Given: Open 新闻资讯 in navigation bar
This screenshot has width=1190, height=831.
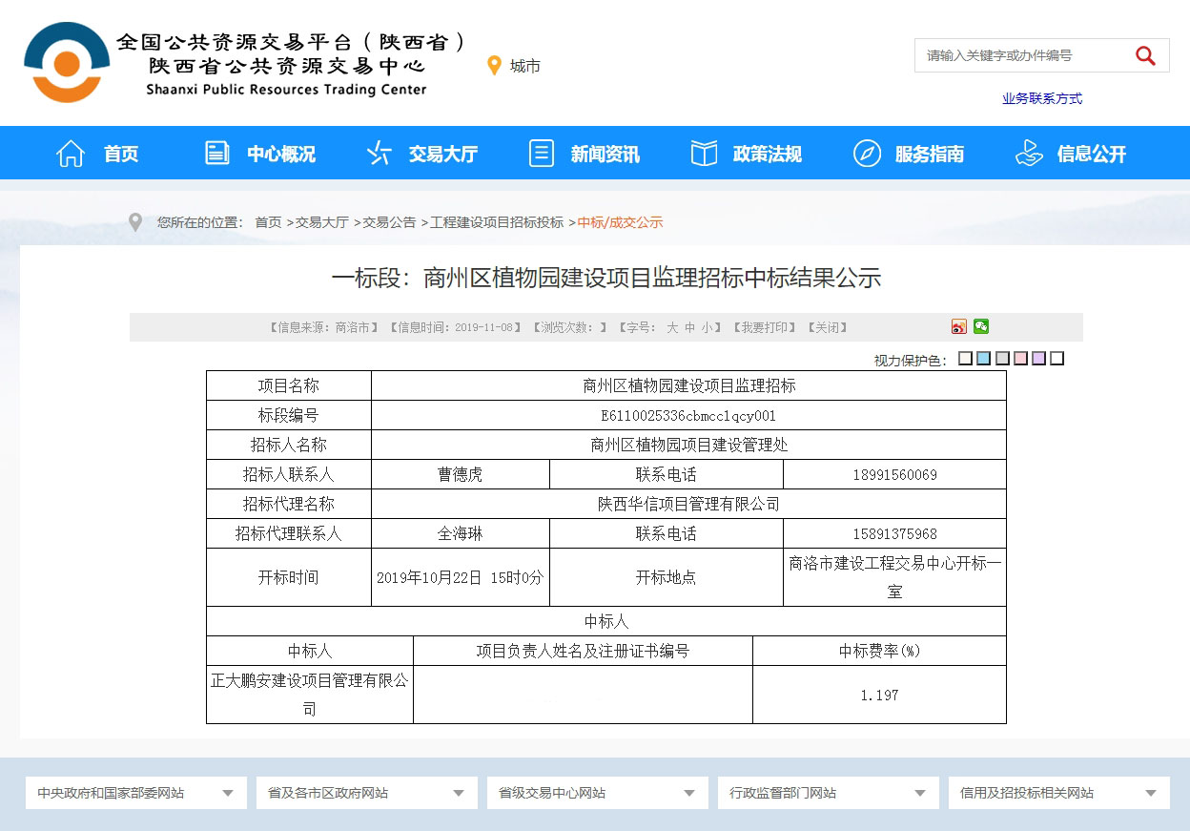Looking at the screenshot, I should click(x=605, y=154).
